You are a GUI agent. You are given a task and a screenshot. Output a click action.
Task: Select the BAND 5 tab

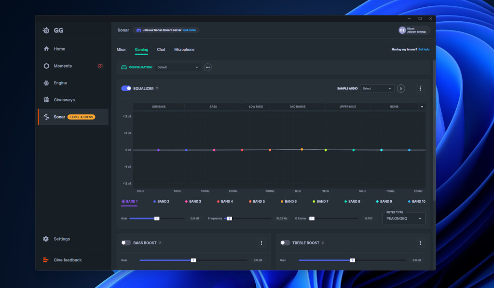[x=257, y=201]
